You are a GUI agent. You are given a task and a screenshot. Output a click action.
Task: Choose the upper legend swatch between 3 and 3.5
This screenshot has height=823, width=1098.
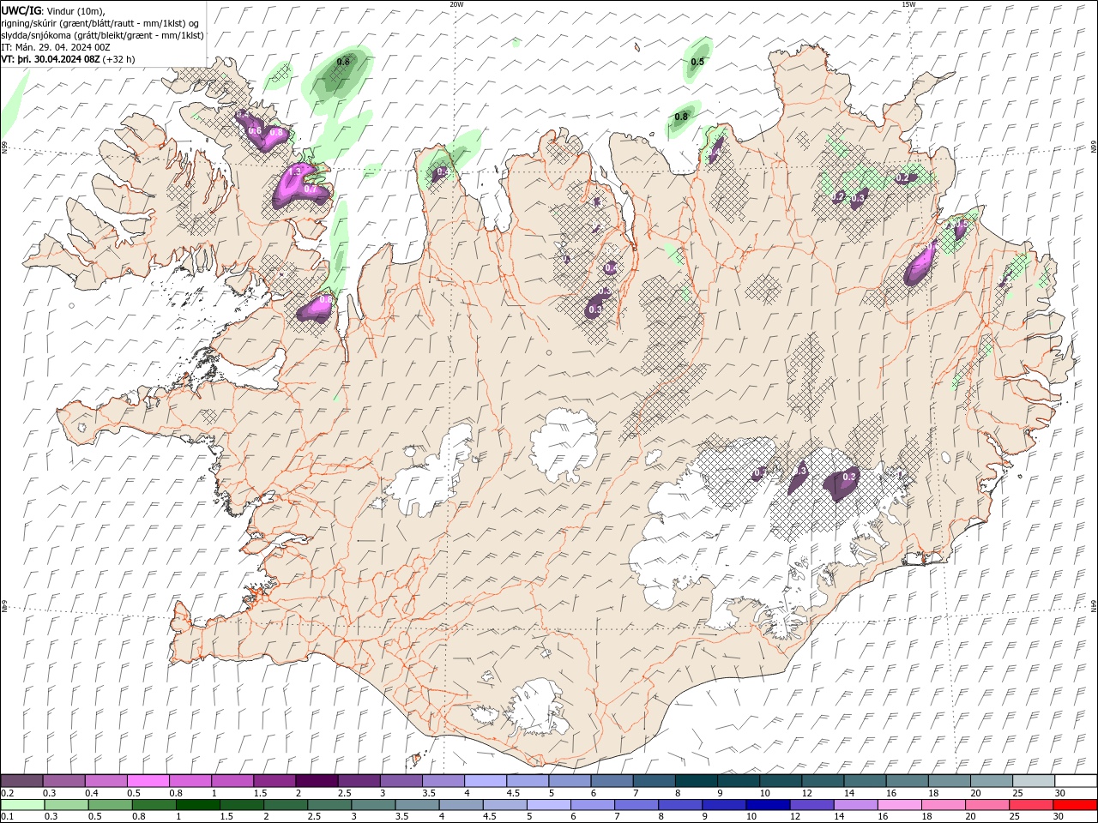(x=401, y=781)
